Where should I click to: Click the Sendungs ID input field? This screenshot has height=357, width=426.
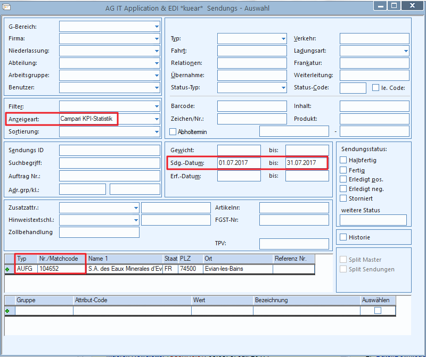(110, 150)
